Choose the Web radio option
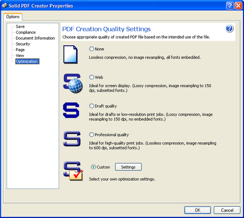 tap(92, 77)
